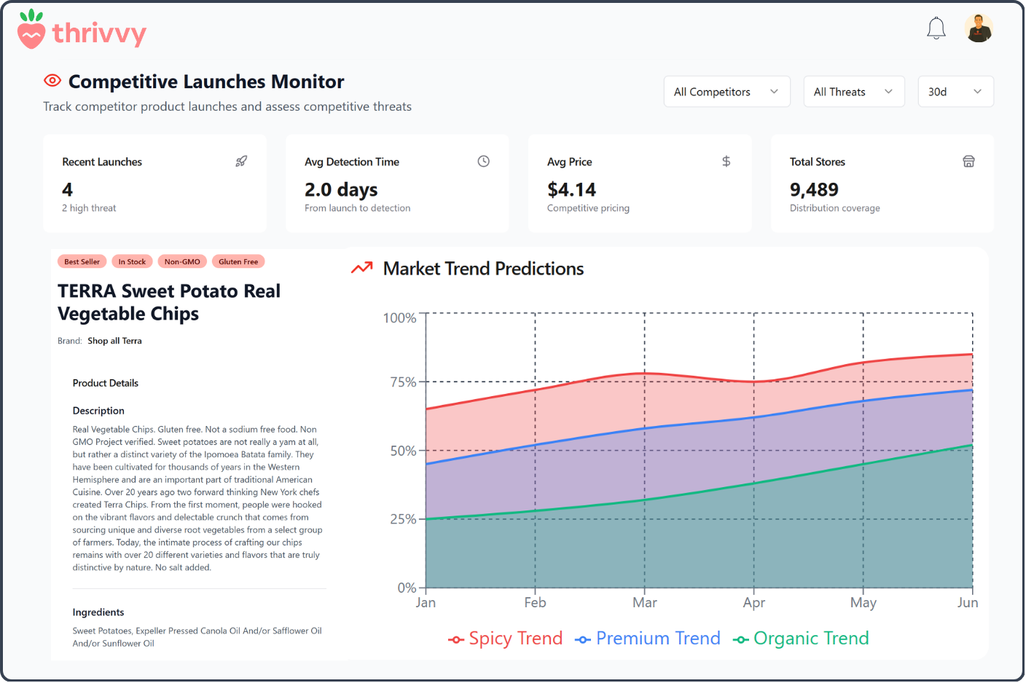Click the clock icon on Avg Detection Time card

(x=483, y=161)
